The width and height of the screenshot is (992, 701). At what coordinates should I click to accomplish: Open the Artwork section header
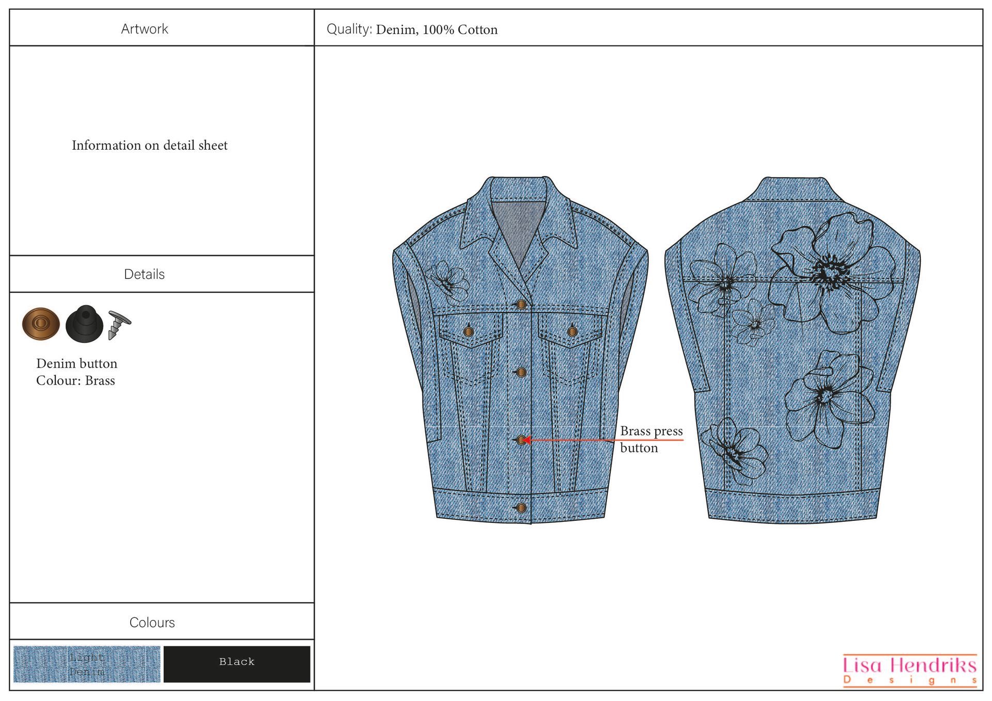click(x=145, y=28)
